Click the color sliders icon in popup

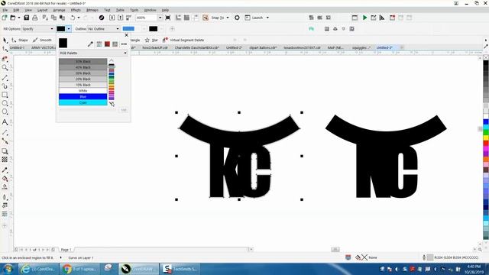(x=99, y=44)
